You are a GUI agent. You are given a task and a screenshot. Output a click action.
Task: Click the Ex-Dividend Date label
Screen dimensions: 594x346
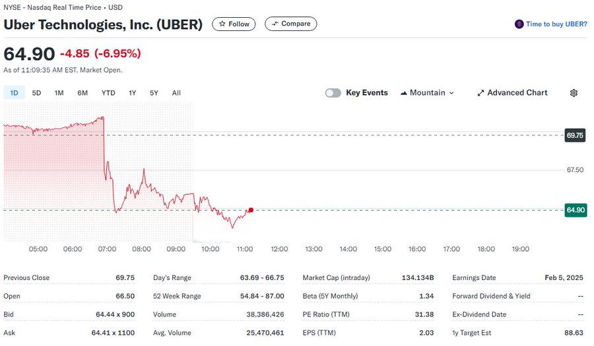[479, 314]
